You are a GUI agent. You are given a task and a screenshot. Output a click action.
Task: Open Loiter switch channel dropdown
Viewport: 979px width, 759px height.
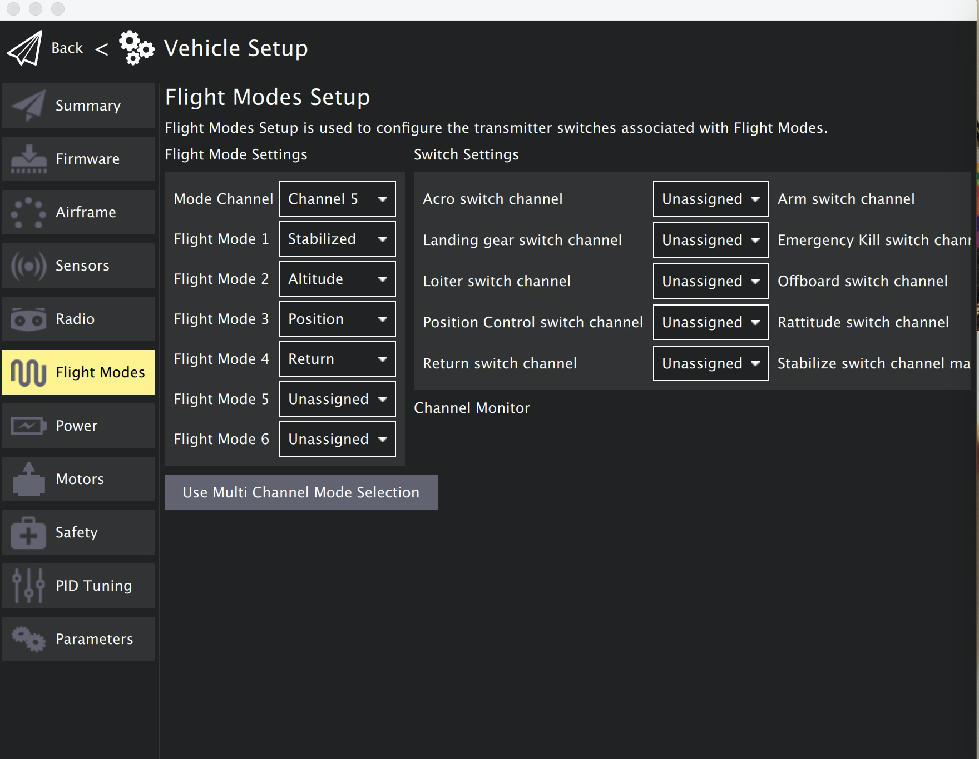point(711,281)
